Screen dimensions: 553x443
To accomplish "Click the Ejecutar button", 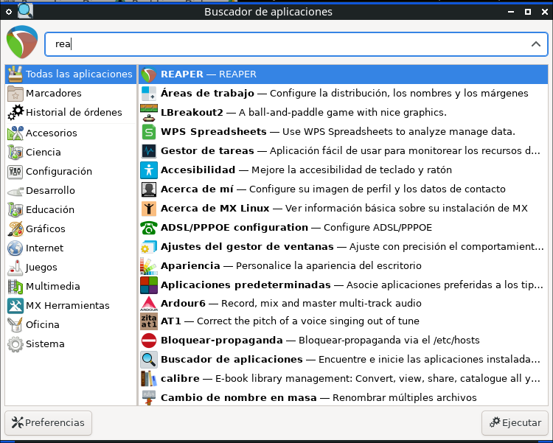I will [515, 422].
